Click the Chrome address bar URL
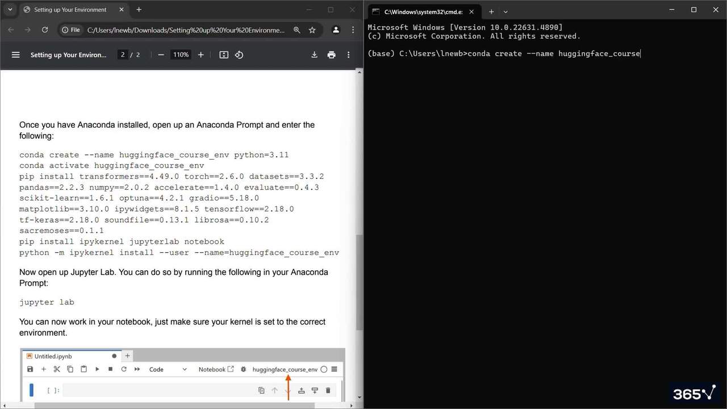The height and width of the screenshot is (409, 727). 186,30
